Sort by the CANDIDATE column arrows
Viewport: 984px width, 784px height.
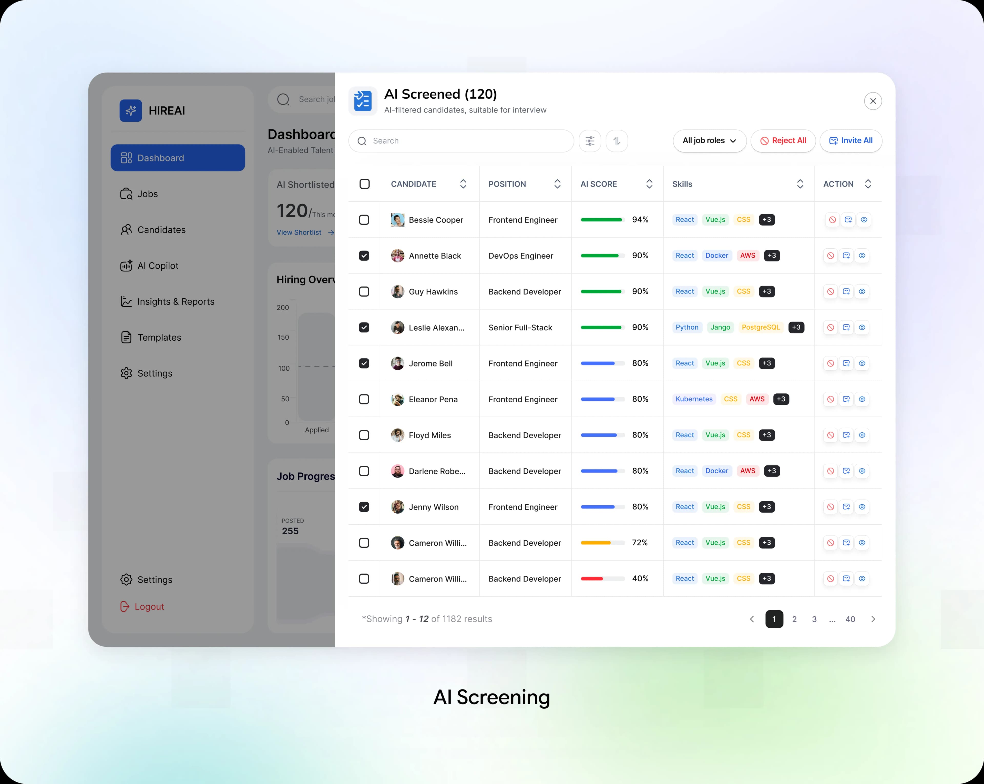coord(463,184)
